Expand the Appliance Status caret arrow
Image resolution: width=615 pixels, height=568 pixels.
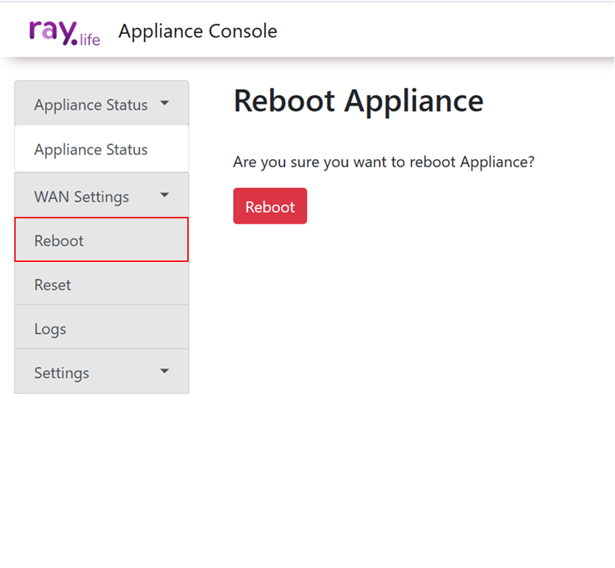coord(164,104)
